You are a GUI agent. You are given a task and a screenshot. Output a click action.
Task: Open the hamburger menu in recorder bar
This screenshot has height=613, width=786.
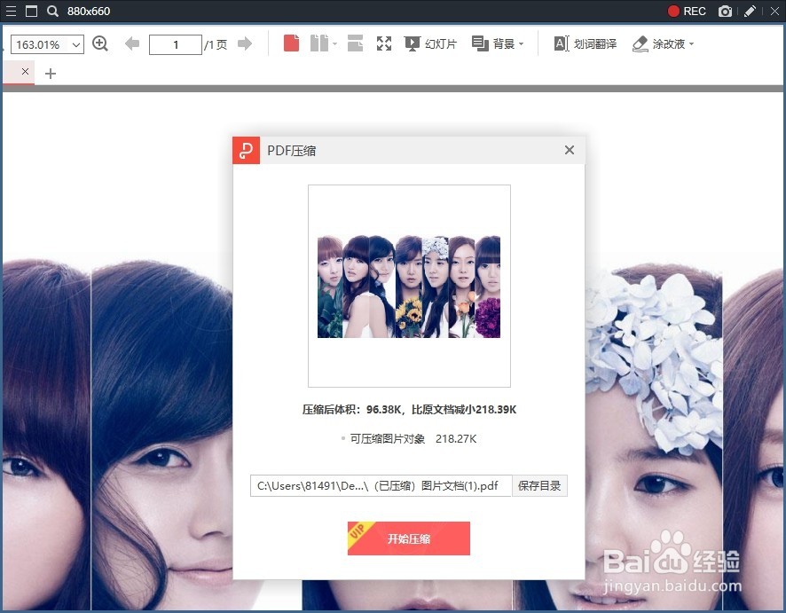coord(11,11)
